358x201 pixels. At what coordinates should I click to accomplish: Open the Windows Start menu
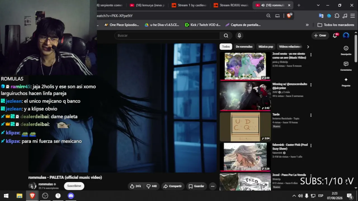[6, 196]
